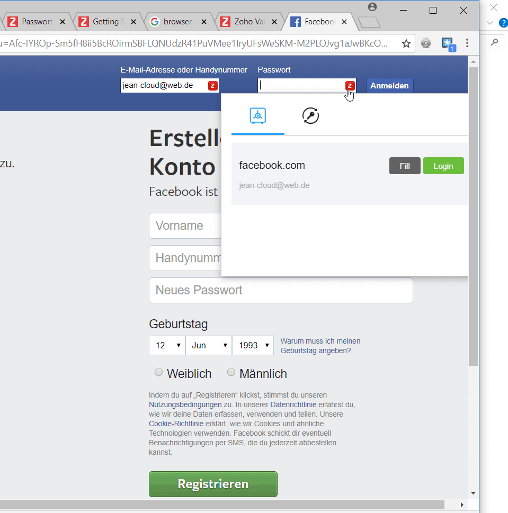
Task: Open Warum muss ich meinen Geburtstag link
Action: point(320,346)
